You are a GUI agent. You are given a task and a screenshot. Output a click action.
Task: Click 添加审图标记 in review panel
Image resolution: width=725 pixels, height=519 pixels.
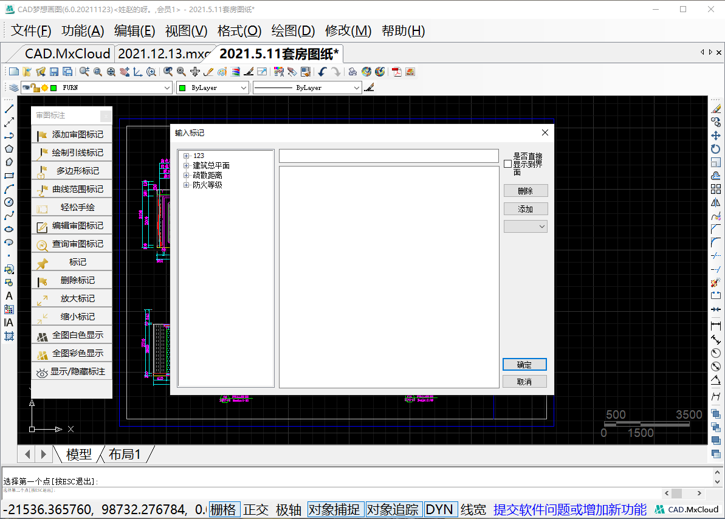pos(72,134)
